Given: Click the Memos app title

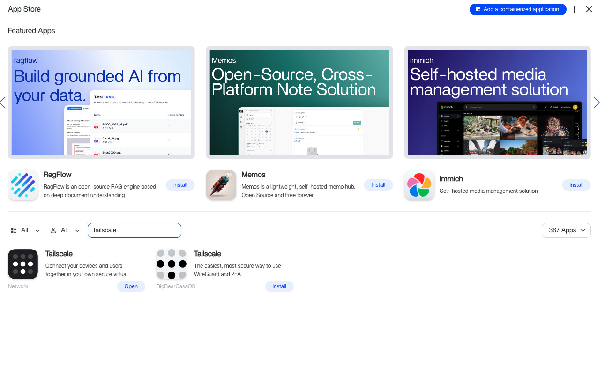Looking at the screenshot, I should (254, 175).
